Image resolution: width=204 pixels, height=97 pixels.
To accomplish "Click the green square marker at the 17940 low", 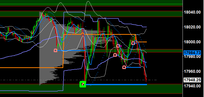I will point(83,84).
